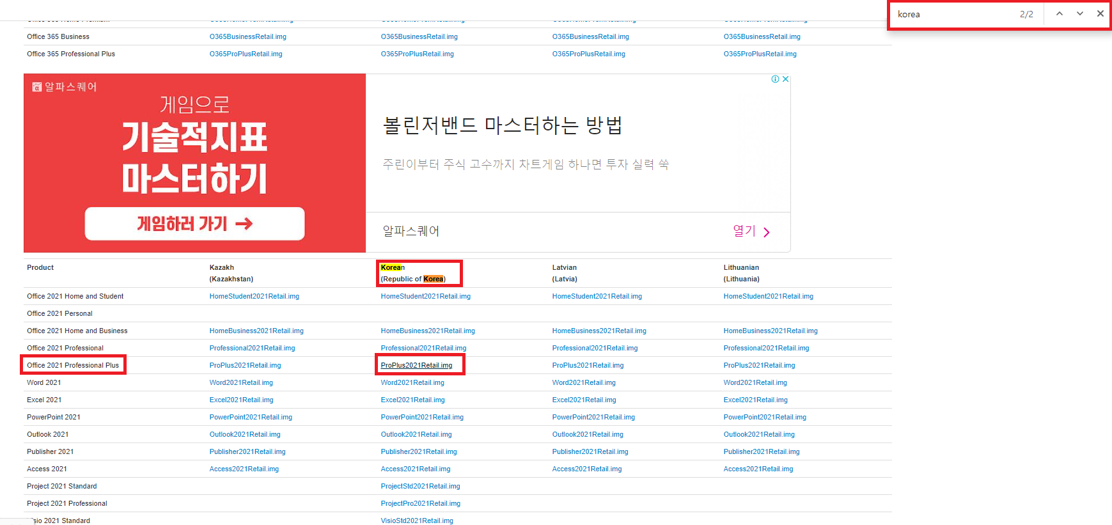
Task: Select the Project 2021 Professional label
Action: coord(67,503)
